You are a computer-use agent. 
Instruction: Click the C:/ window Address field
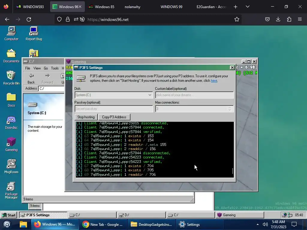(x=52, y=89)
